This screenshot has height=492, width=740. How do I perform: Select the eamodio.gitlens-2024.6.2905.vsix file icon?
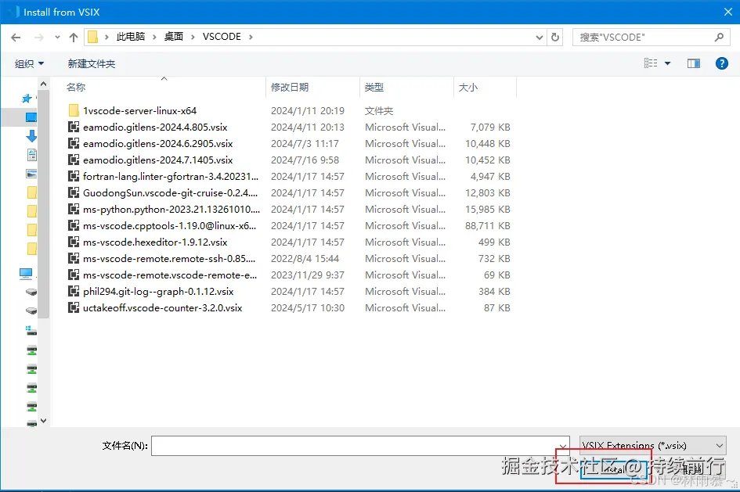74,143
